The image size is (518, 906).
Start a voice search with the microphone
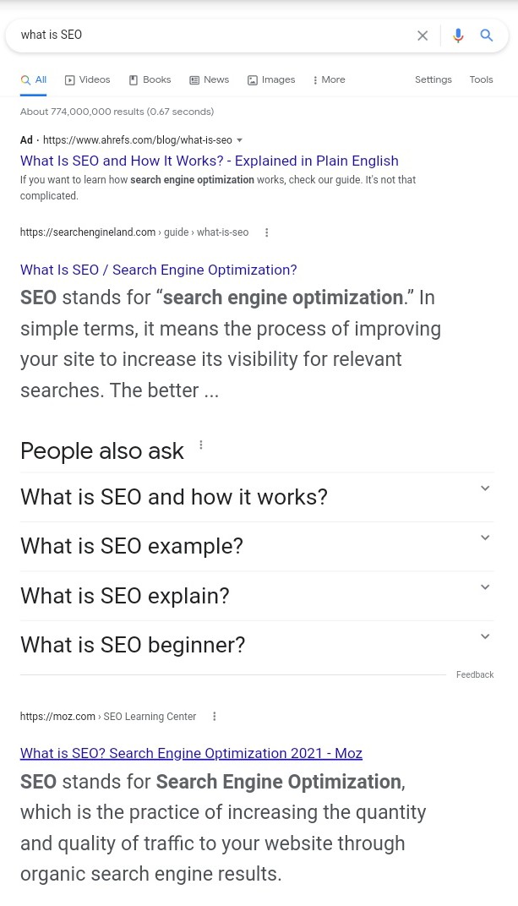[x=458, y=35]
